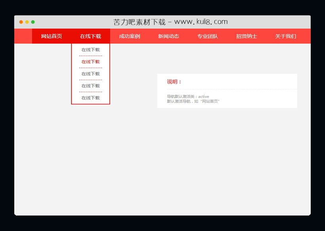The width and height of the screenshot is (325, 231).
Task: Click the 说明 panel heading
Action: click(x=174, y=82)
